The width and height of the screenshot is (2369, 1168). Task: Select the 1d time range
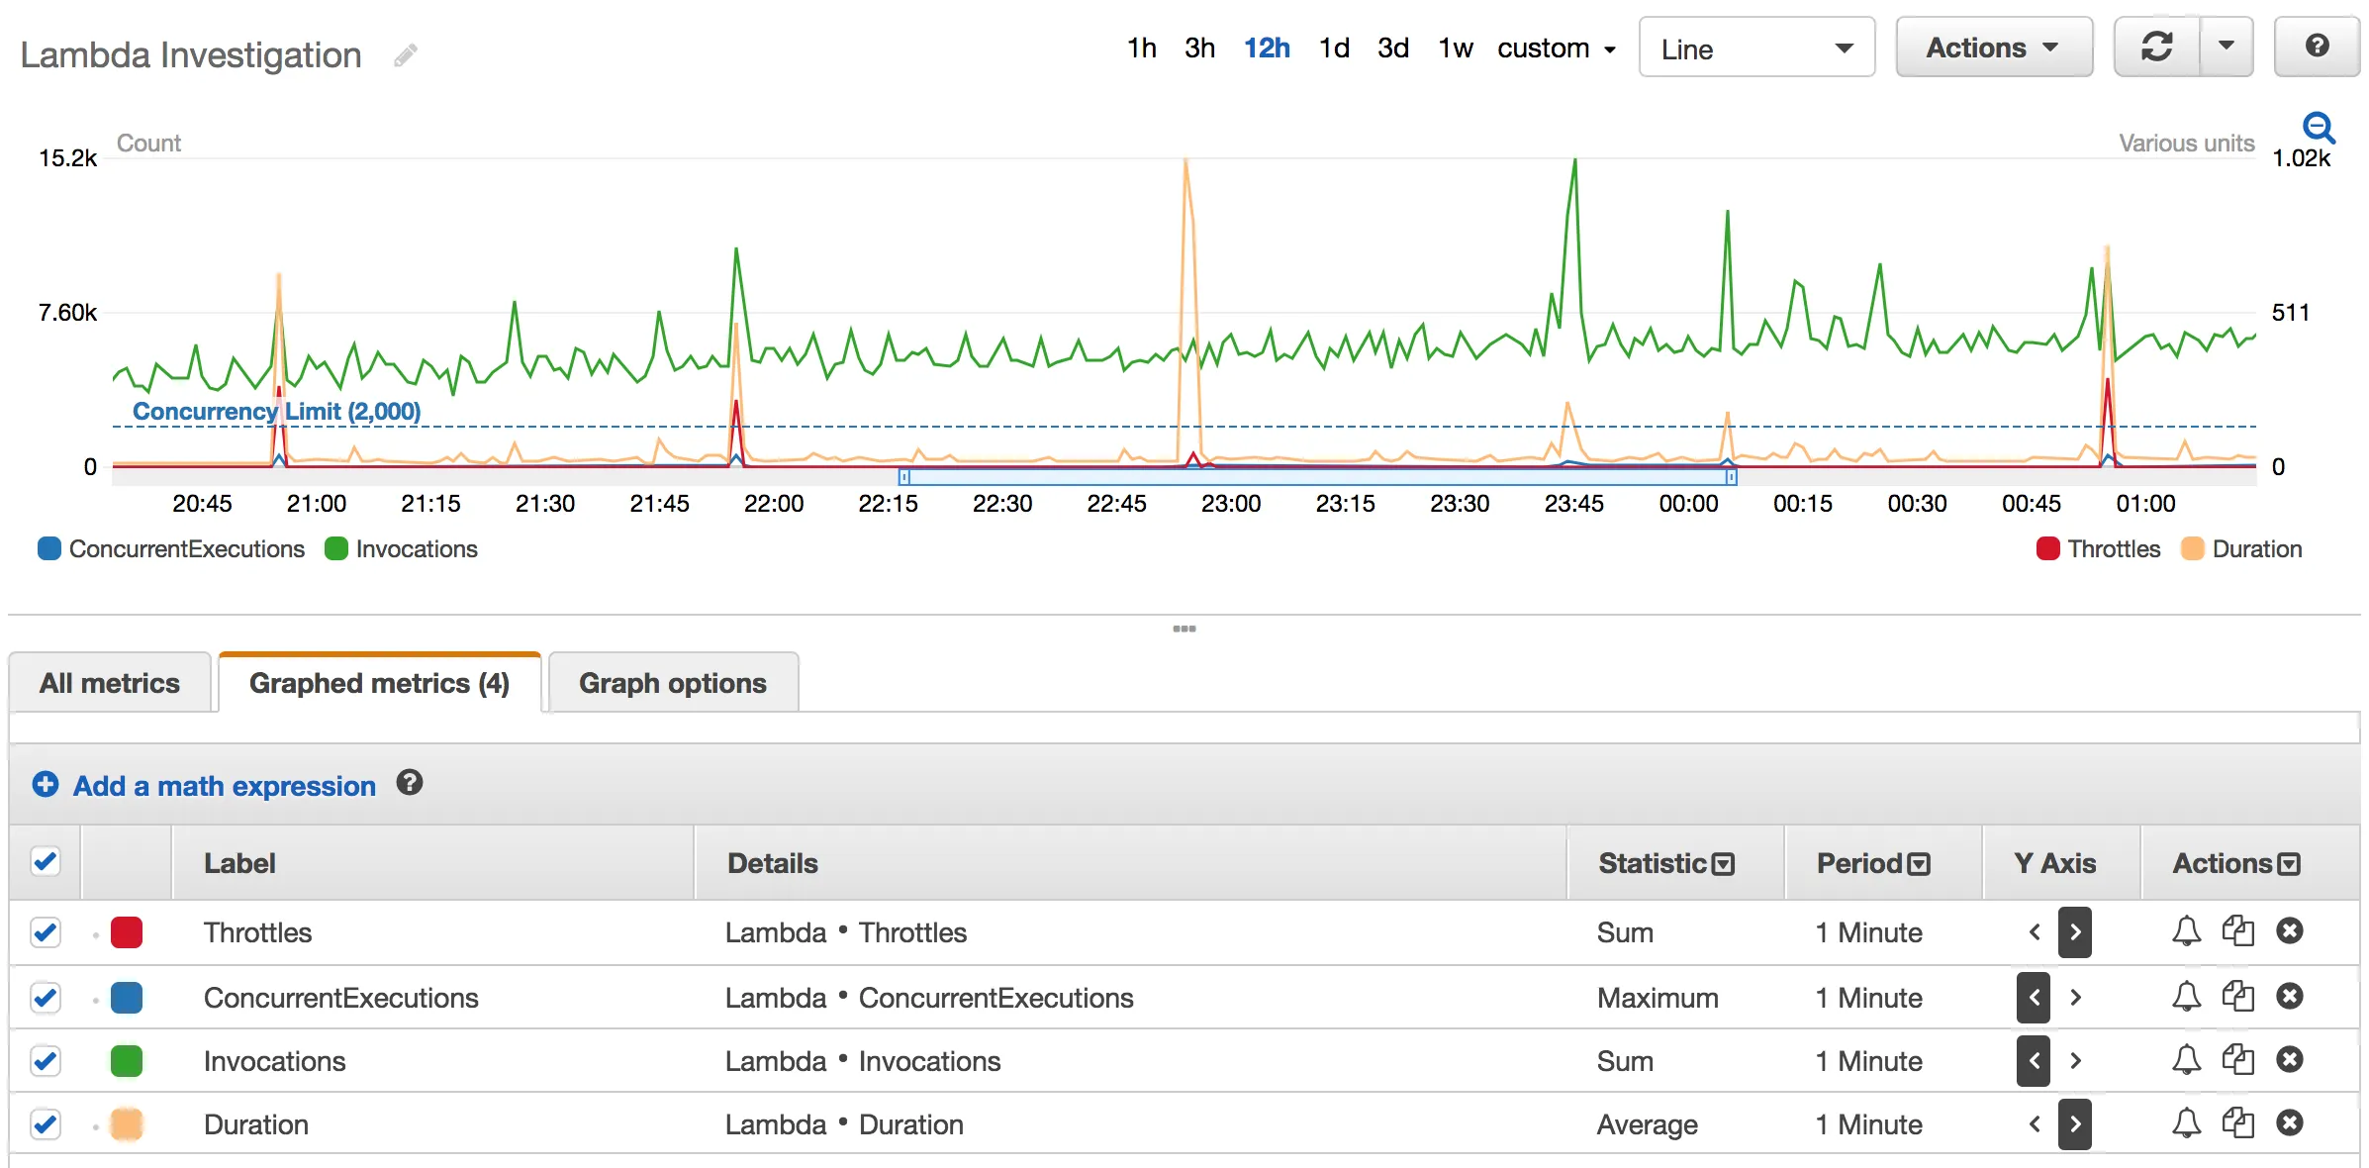(x=1333, y=49)
